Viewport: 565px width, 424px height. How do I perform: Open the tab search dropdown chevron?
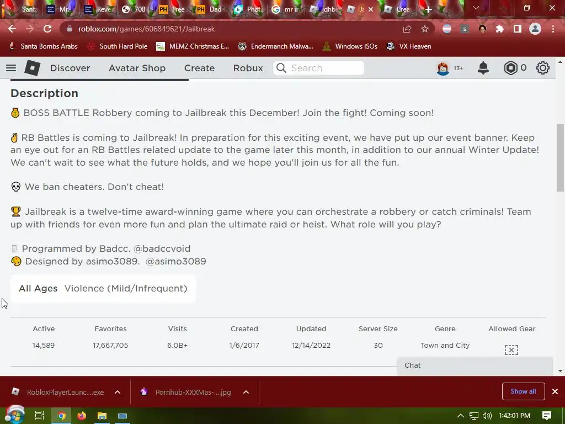pyautogui.click(x=476, y=8)
